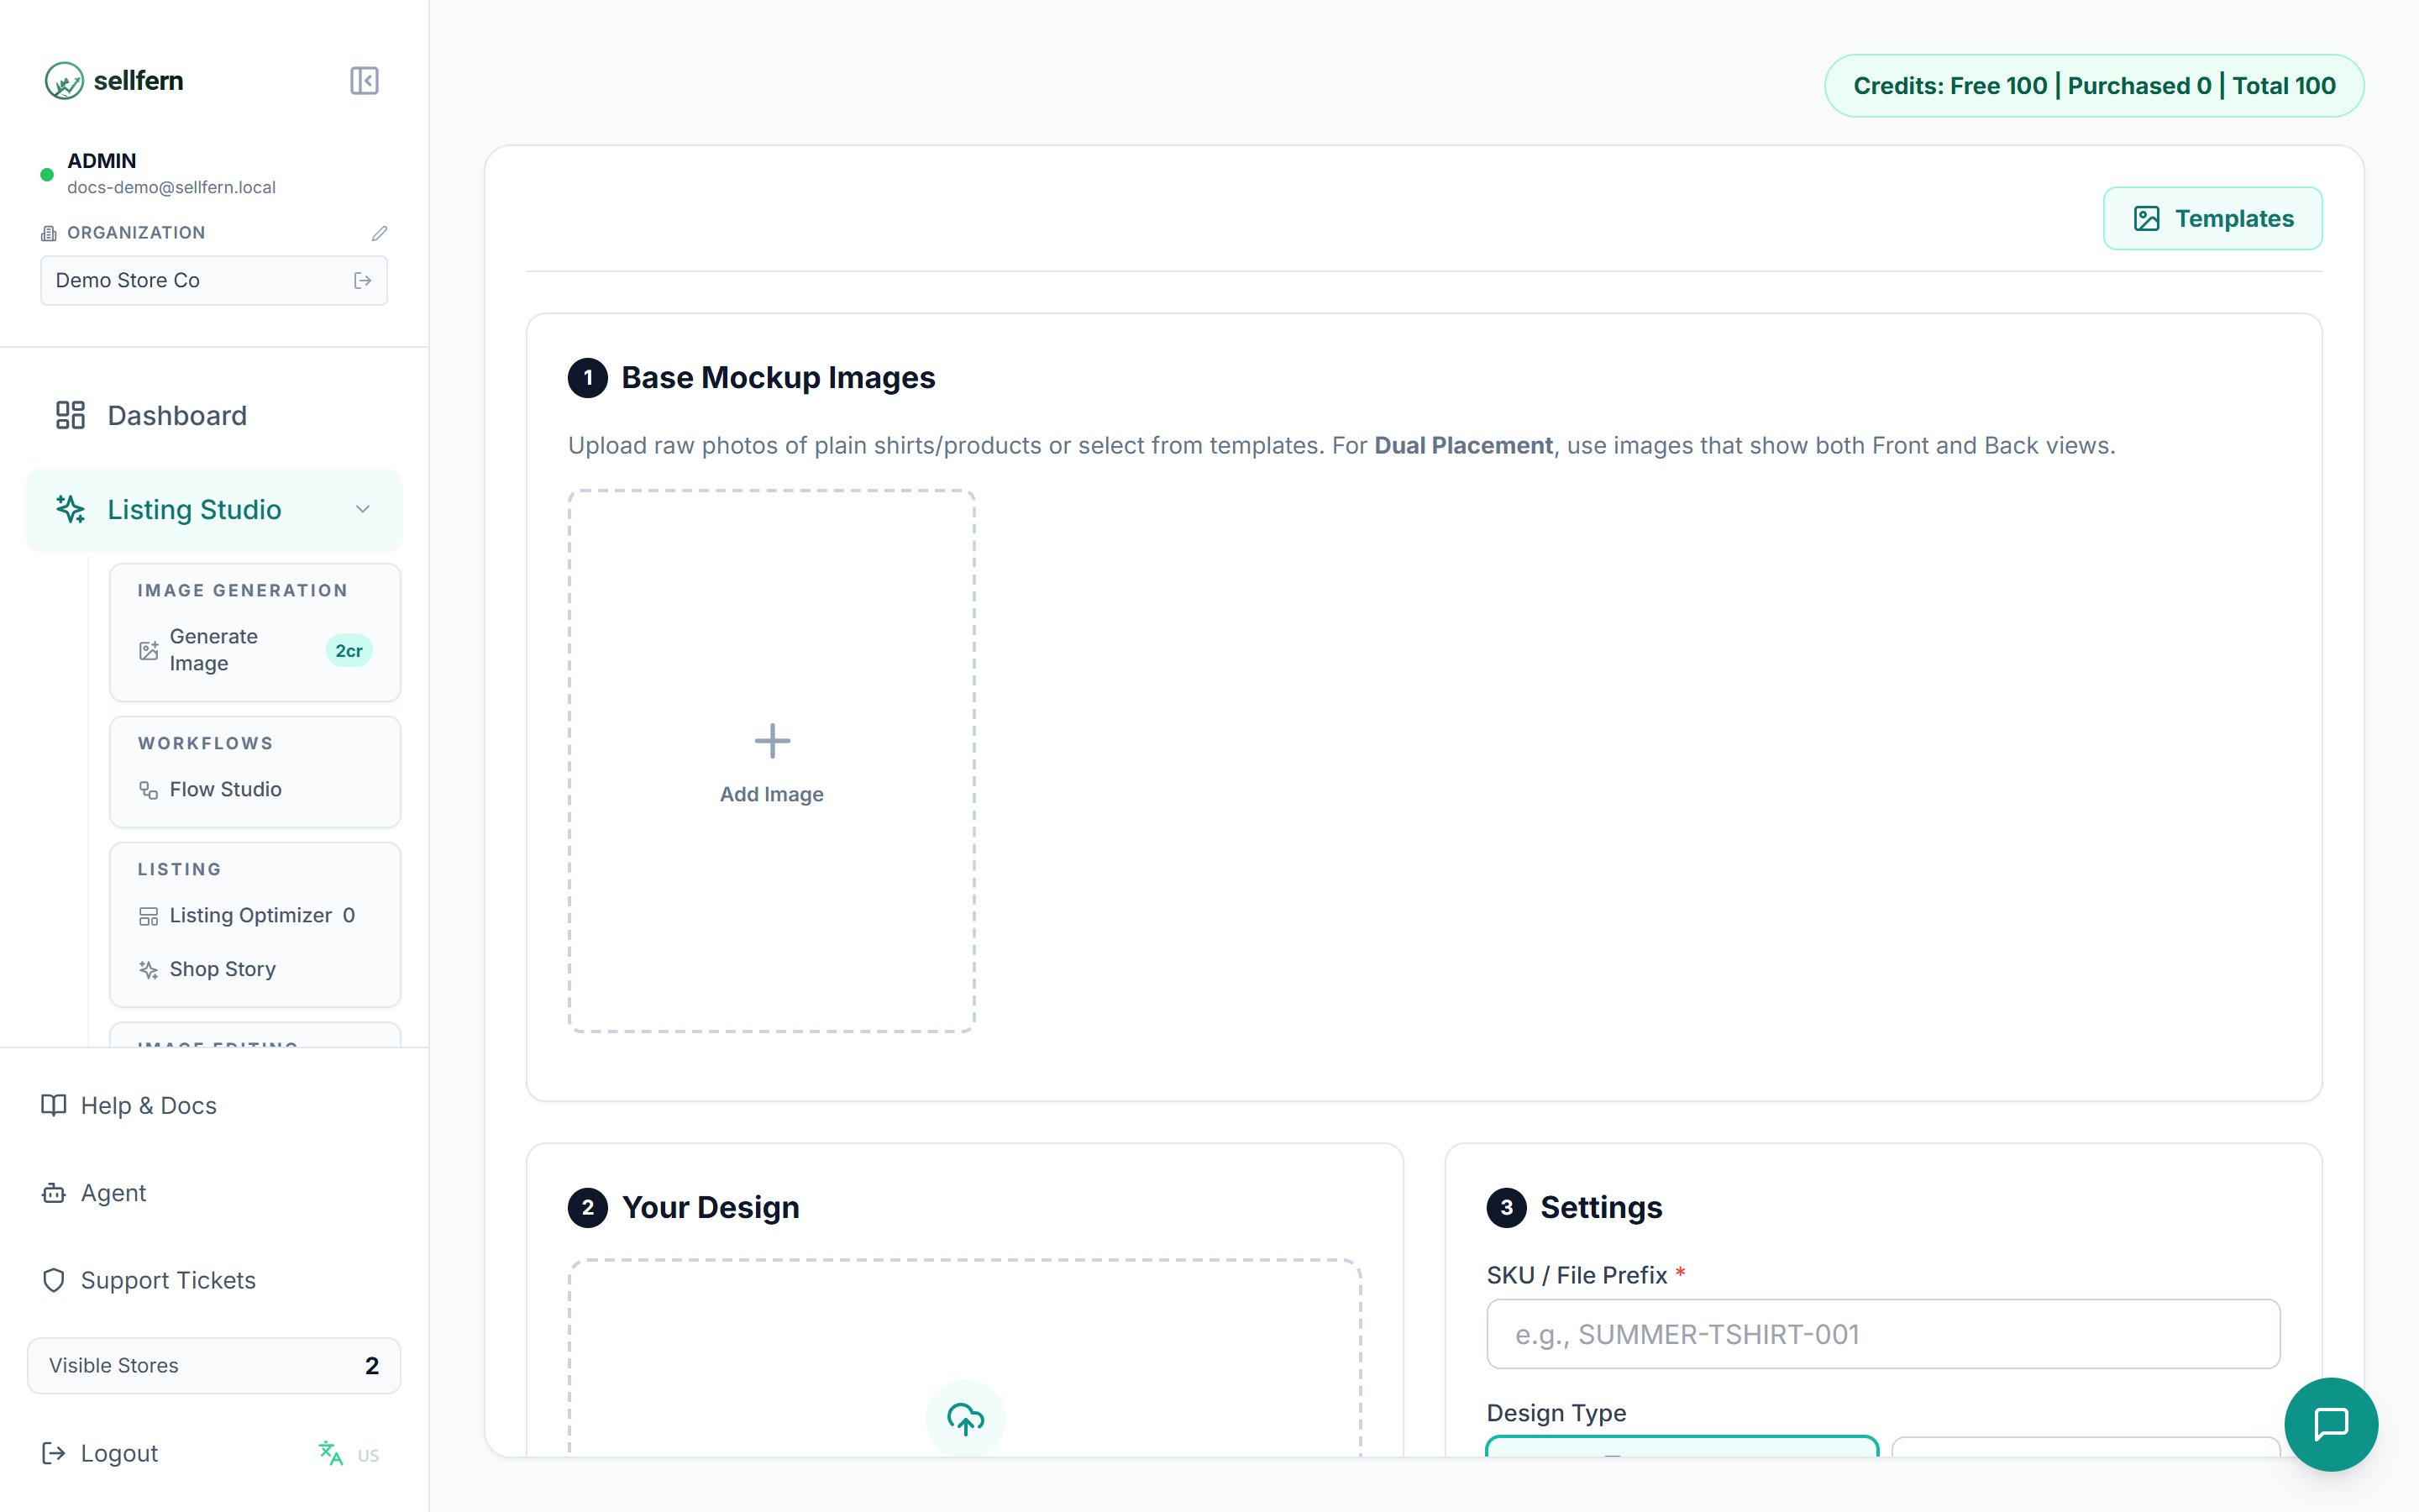Screen dimensions: 2419x1512
Task: Click the leave organization arrow icon
Action: [x=363, y=281]
